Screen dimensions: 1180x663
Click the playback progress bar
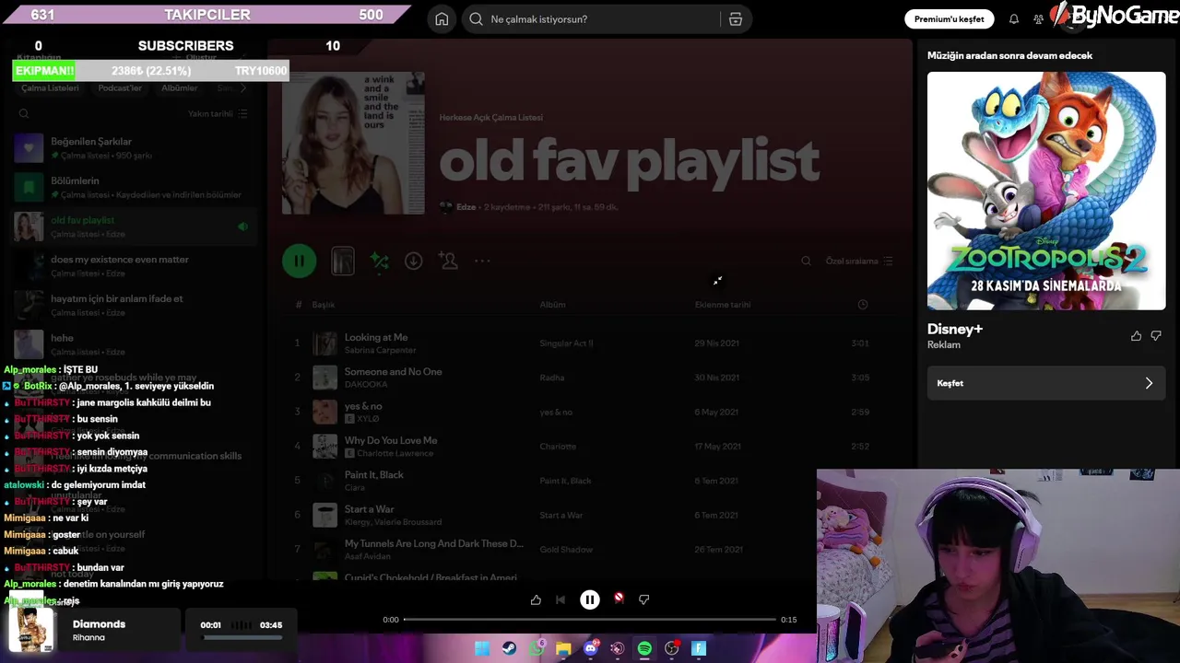(590, 620)
